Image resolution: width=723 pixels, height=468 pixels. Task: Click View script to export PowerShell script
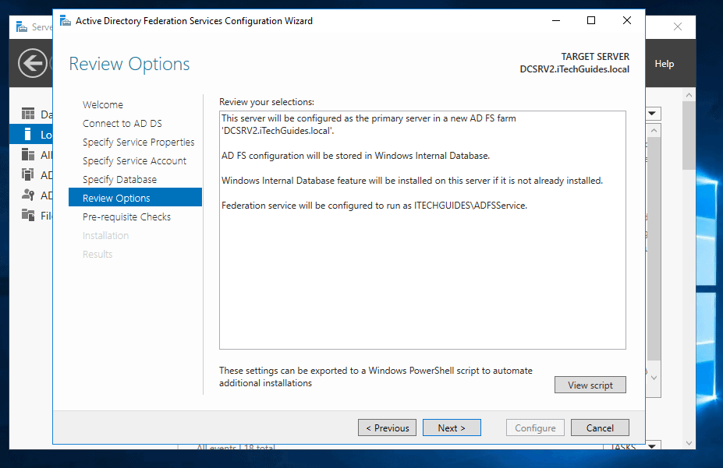590,384
